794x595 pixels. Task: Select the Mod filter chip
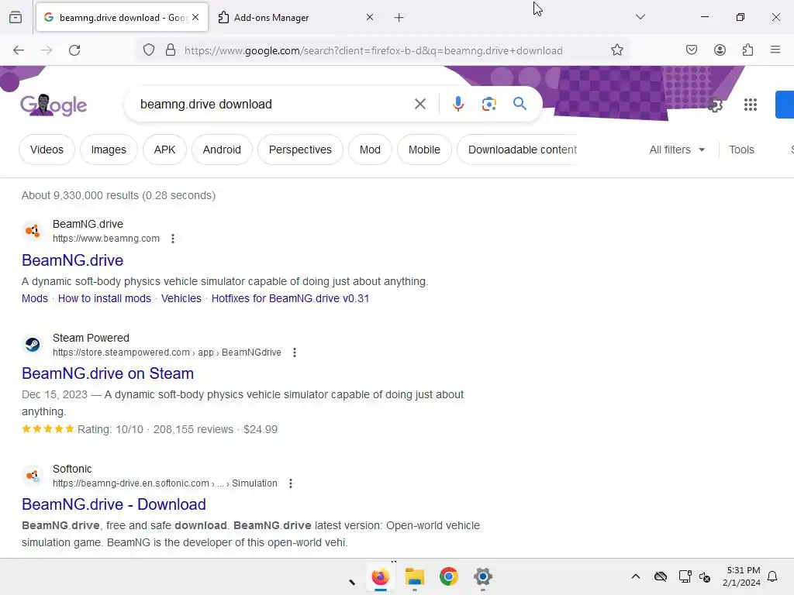[x=370, y=150]
